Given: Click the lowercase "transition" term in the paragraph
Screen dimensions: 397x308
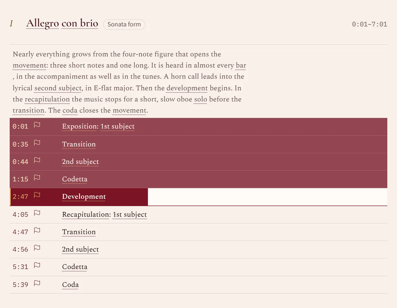Looking at the screenshot, I should 28,110.
